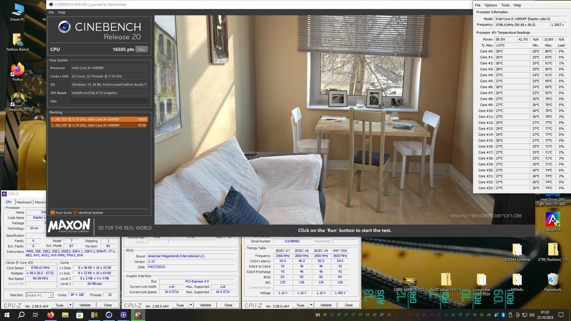Click Close in the CPU tab CPU-Z window

[108, 305]
